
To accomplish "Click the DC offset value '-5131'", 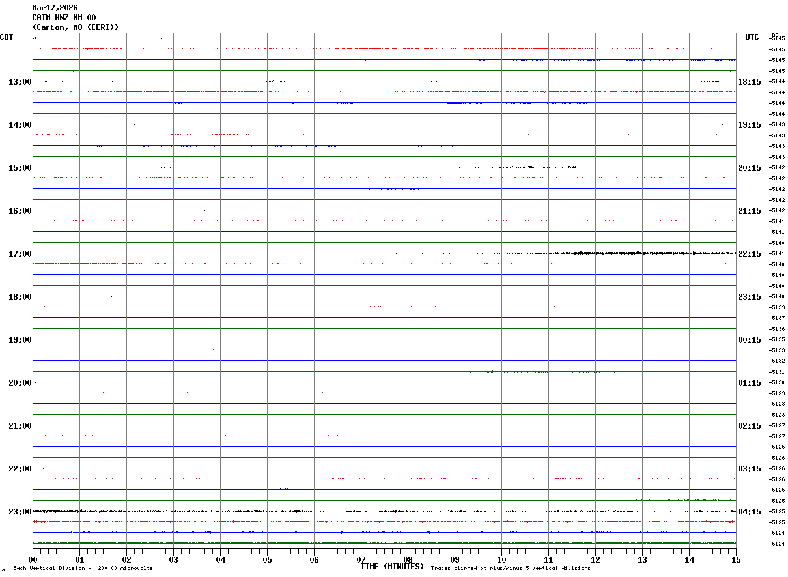I will pos(777,372).
